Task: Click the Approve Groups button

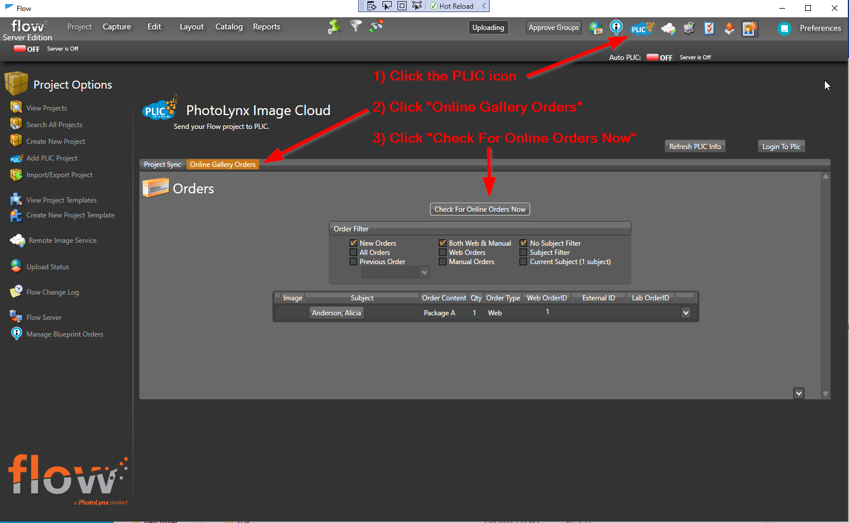Action: click(554, 28)
